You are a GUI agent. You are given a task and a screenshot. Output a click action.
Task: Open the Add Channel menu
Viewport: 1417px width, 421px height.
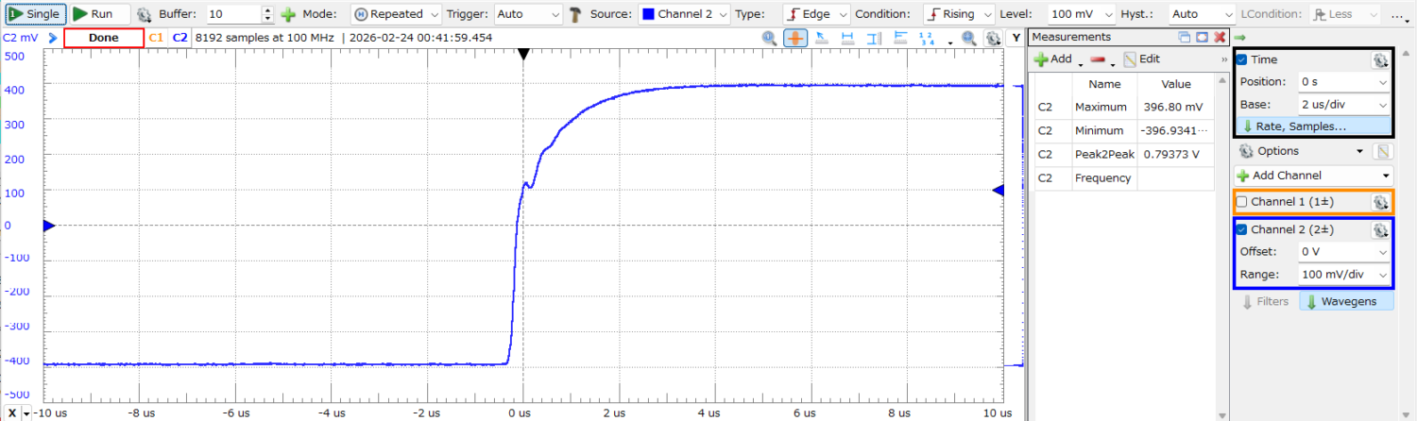(1313, 176)
